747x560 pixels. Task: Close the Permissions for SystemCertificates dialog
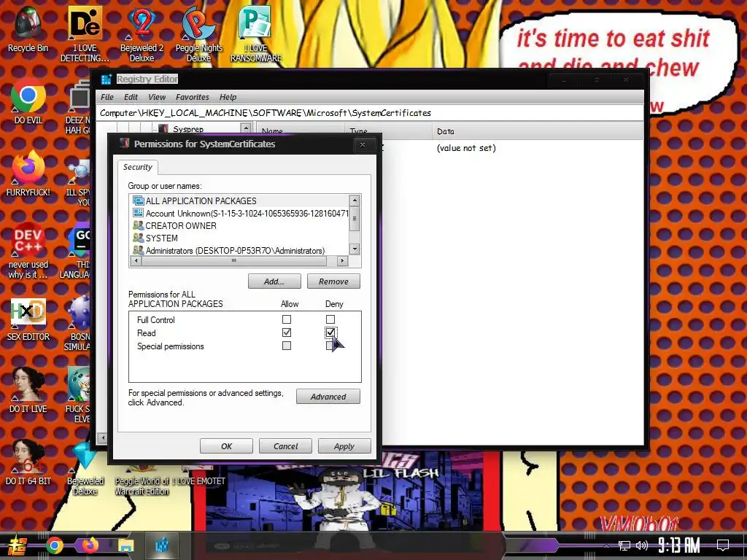coord(363,145)
